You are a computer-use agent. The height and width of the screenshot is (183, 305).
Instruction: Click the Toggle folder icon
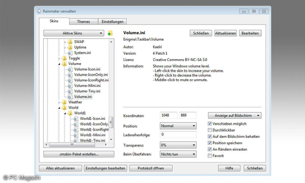[x=64, y=58]
